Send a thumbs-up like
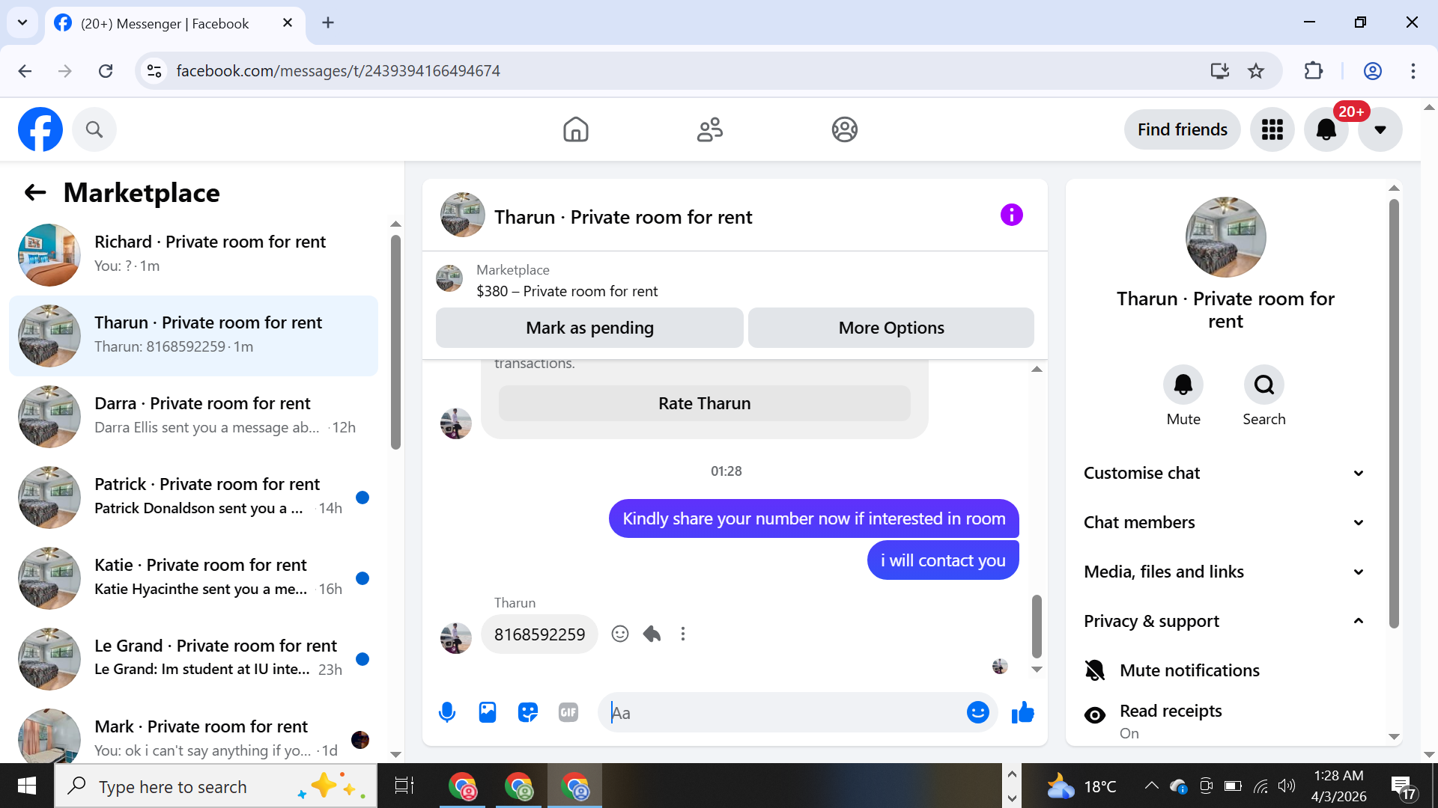Image resolution: width=1438 pixels, height=808 pixels. point(1023,712)
